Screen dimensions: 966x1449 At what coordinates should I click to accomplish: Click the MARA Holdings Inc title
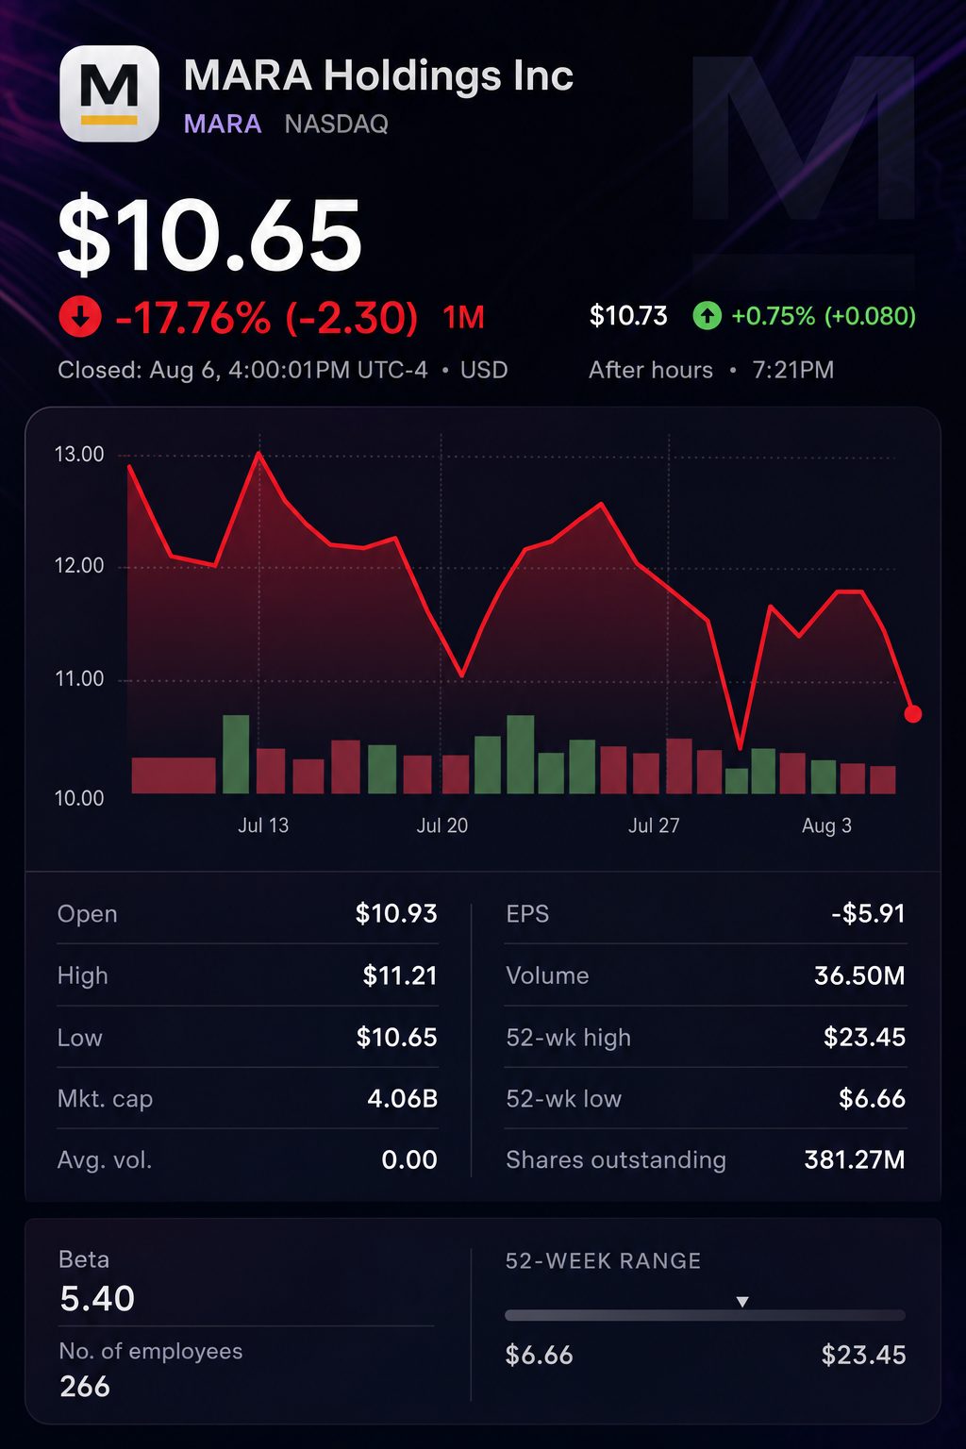click(x=378, y=75)
